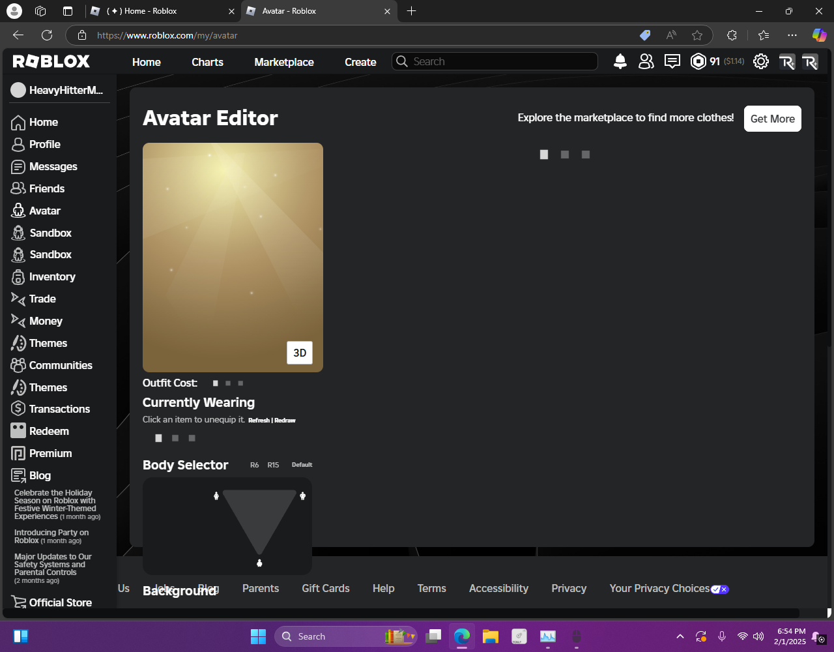
Task: Toggle the 3D avatar view button
Action: tap(300, 353)
